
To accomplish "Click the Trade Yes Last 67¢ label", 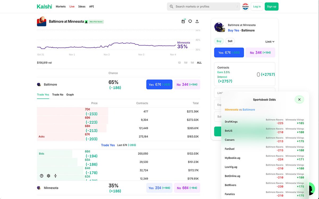I will pos(119,145).
